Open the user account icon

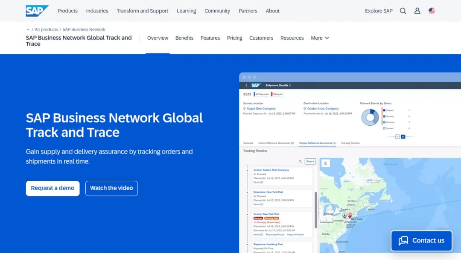click(x=417, y=11)
